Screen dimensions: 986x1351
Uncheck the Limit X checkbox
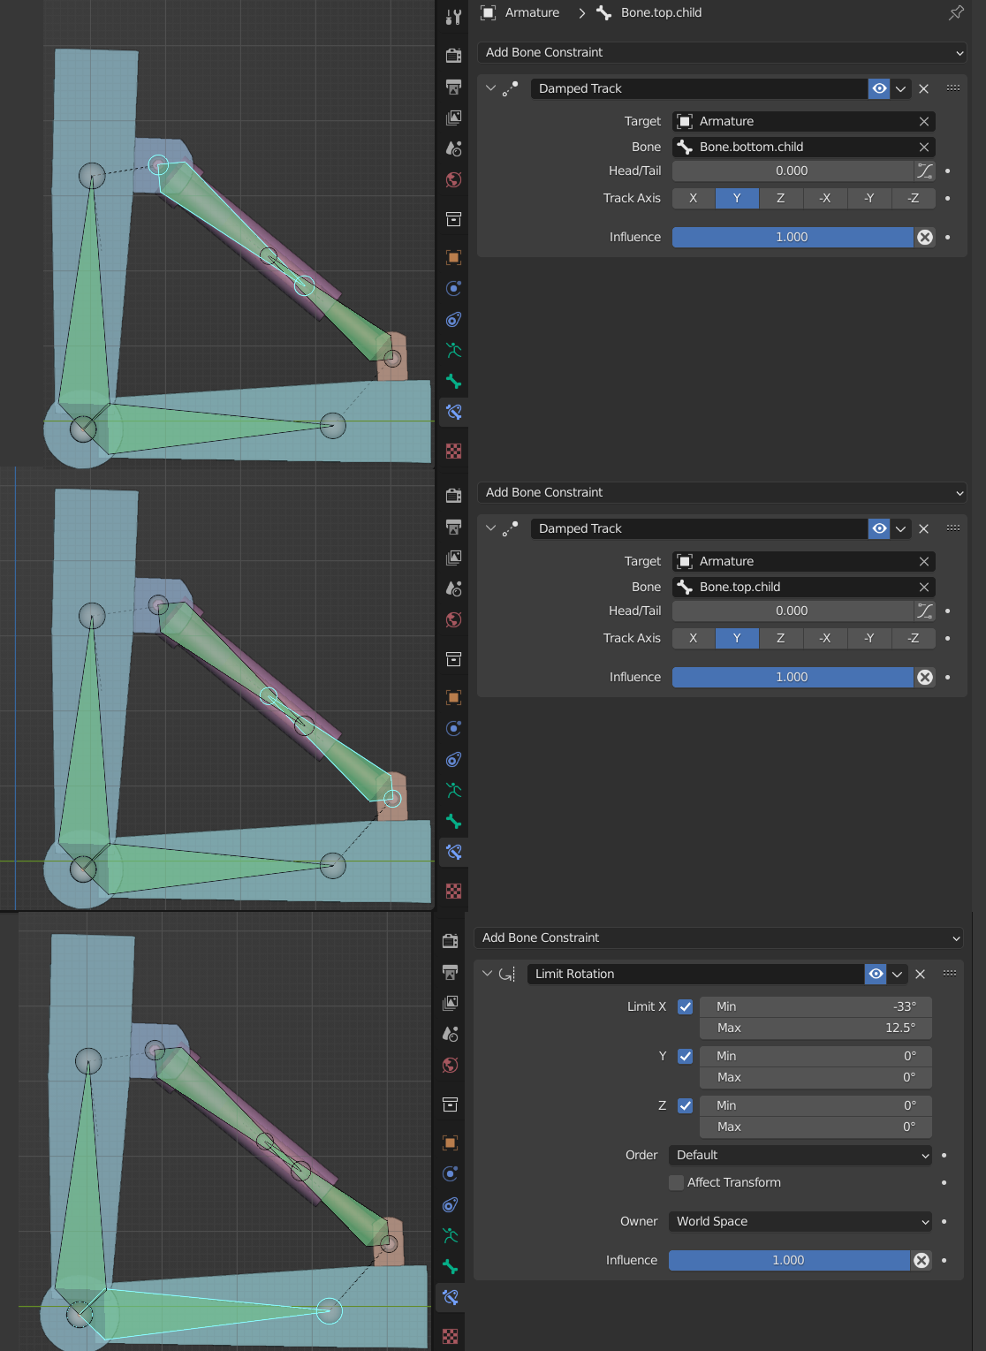(685, 1006)
